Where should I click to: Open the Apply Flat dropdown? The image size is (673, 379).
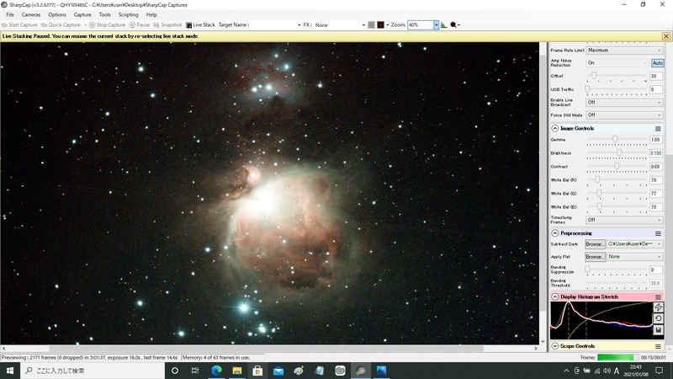(x=635, y=257)
